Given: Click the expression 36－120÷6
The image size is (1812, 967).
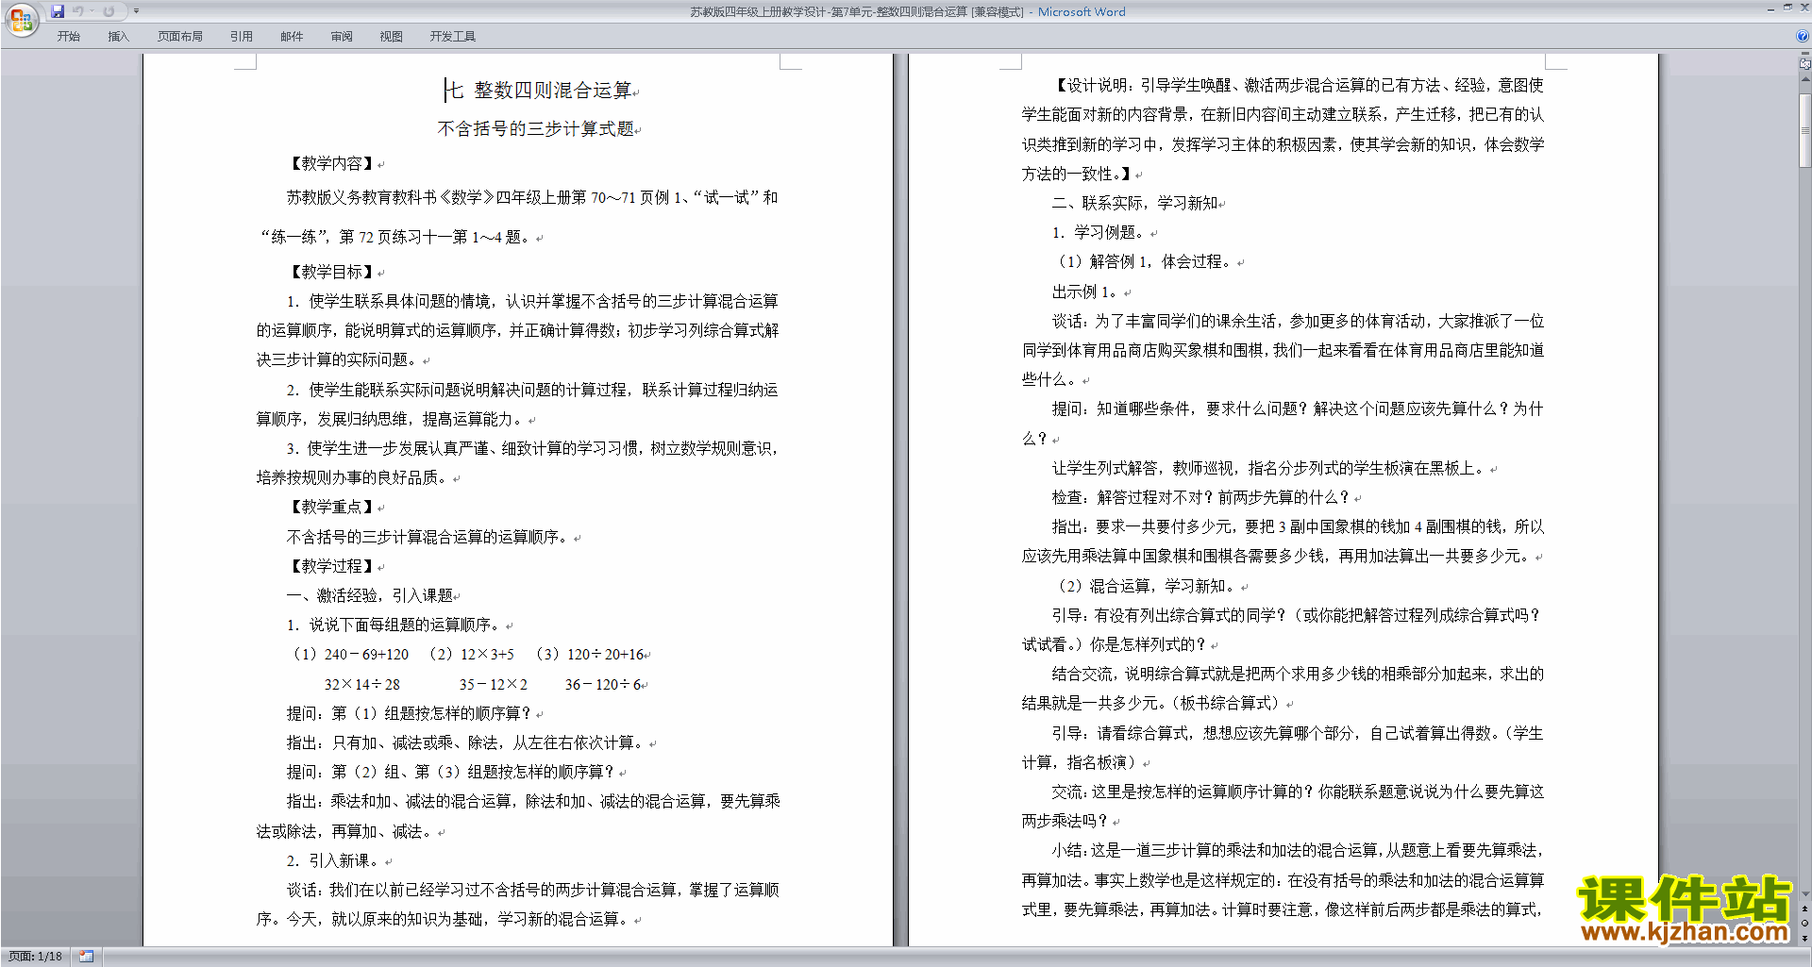Looking at the screenshot, I should click(x=603, y=684).
